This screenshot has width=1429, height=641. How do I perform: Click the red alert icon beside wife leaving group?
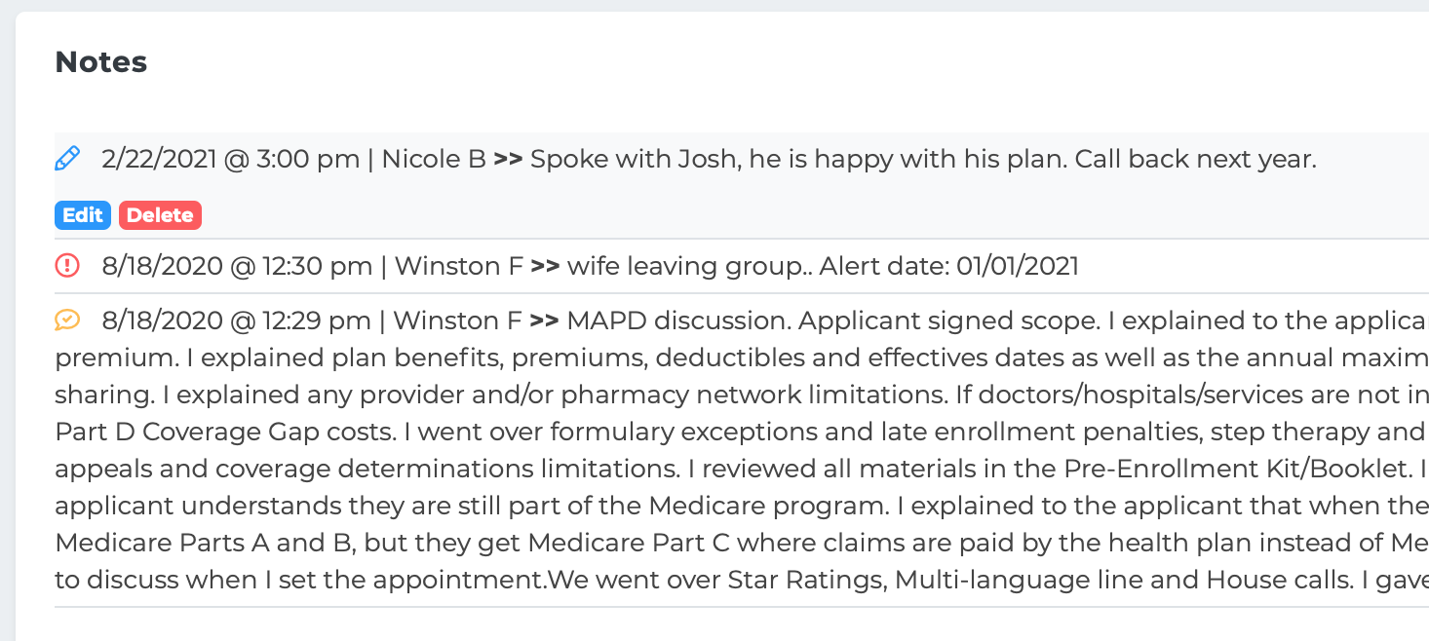67,265
